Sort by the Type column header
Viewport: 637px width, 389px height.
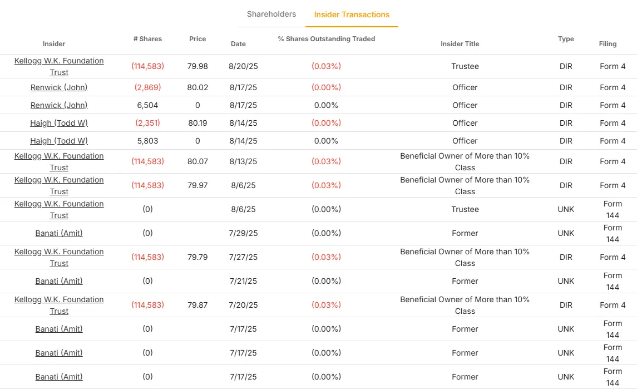click(x=566, y=39)
